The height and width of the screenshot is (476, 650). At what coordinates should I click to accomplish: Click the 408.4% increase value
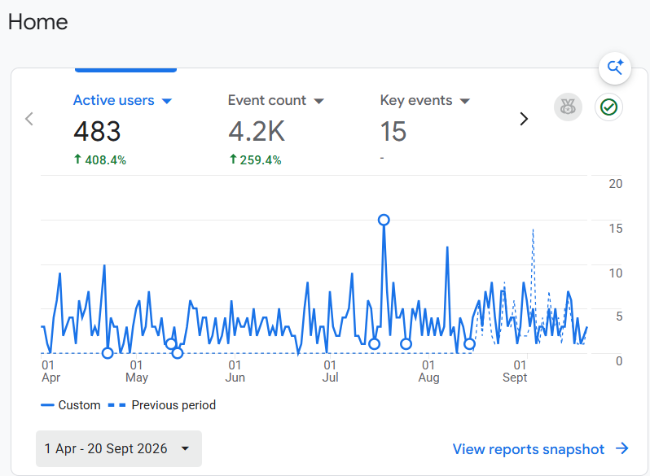click(x=105, y=160)
